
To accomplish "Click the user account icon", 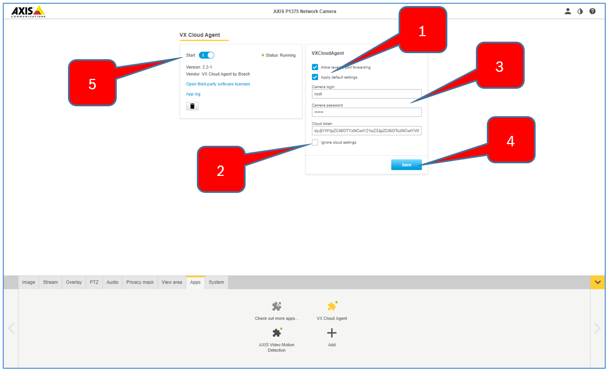I will pyautogui.click(x=567, y=11).
